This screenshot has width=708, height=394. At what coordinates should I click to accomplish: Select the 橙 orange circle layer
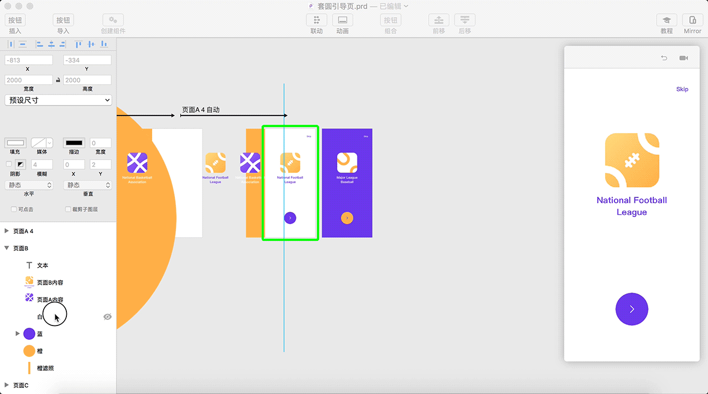coord(58,351)
